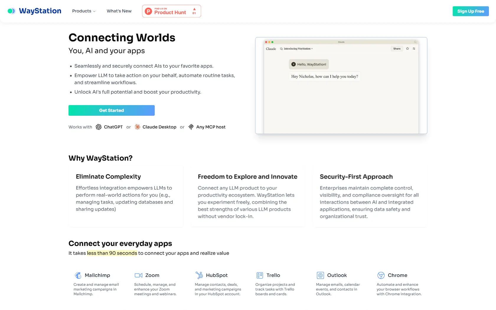Open the Claude demo window preview
496x310 pixels.
coord(341,86)
